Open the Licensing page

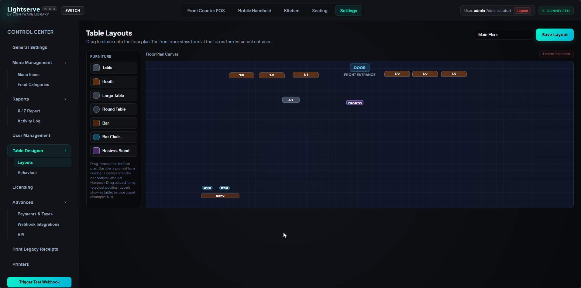point(22,187)
